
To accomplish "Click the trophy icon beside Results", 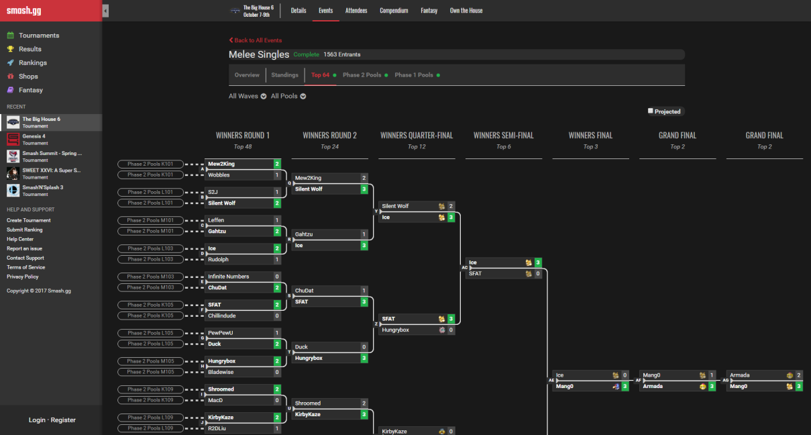I will [x=11, y=49].
